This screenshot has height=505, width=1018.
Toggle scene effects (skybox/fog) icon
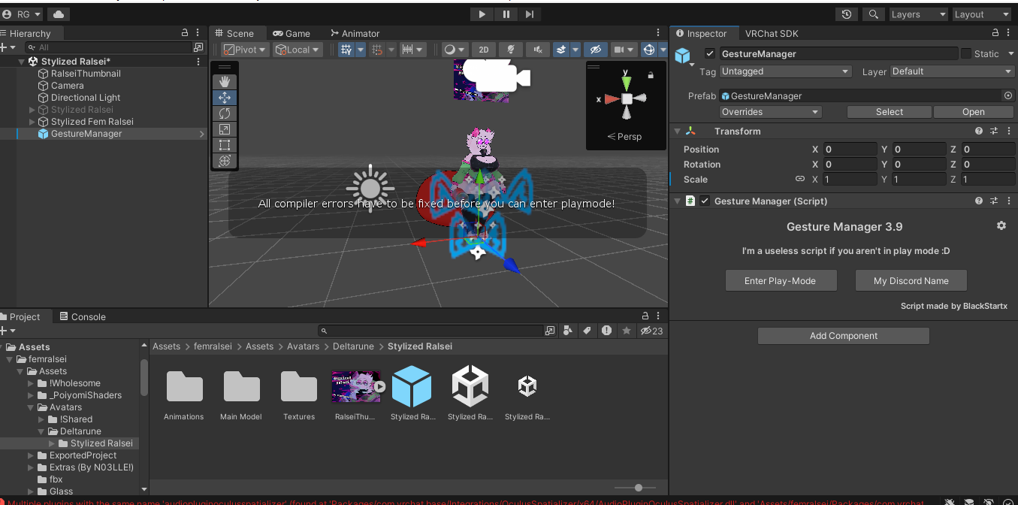560,50
